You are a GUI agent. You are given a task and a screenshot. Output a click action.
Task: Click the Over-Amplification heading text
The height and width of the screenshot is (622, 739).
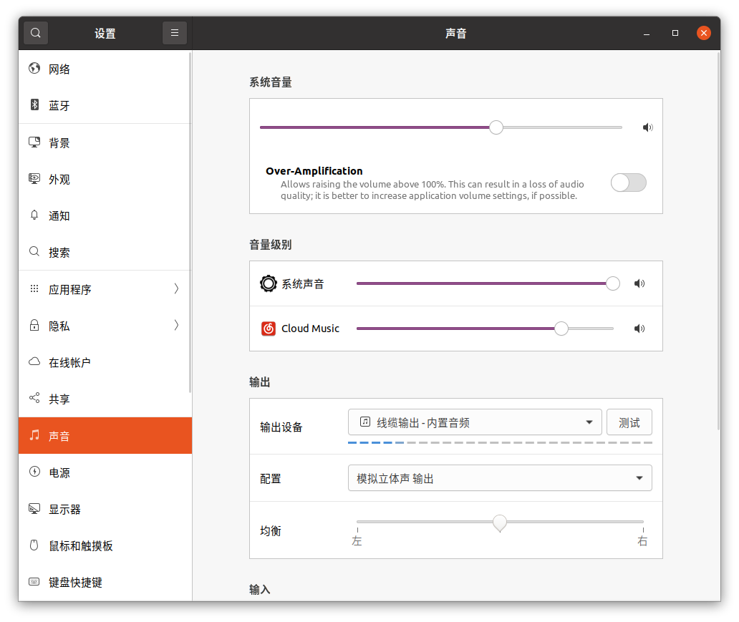(x=314, y=170)
